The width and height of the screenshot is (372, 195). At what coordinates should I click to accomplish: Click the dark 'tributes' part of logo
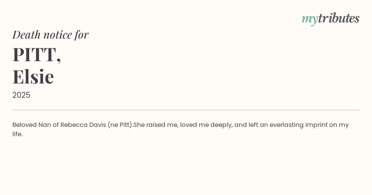pos(339,18)
